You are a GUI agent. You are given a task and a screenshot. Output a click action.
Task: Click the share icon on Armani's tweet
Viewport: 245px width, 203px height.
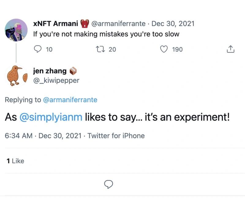pos(230,49)
